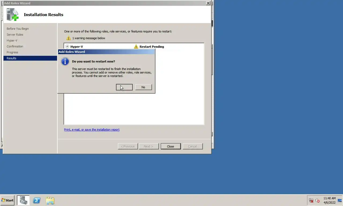Click the Restart Pending warning icon

[x=136, y=46]
